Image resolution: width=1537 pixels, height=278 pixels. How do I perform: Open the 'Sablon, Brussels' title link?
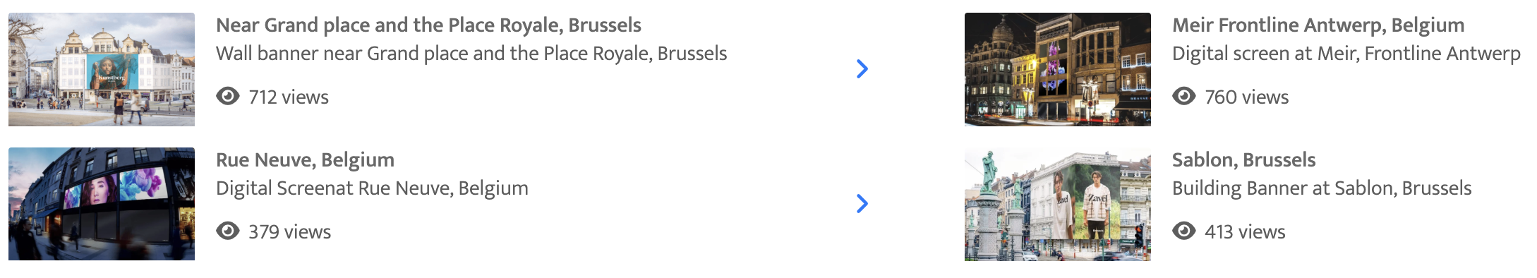tap(1243, 160)
